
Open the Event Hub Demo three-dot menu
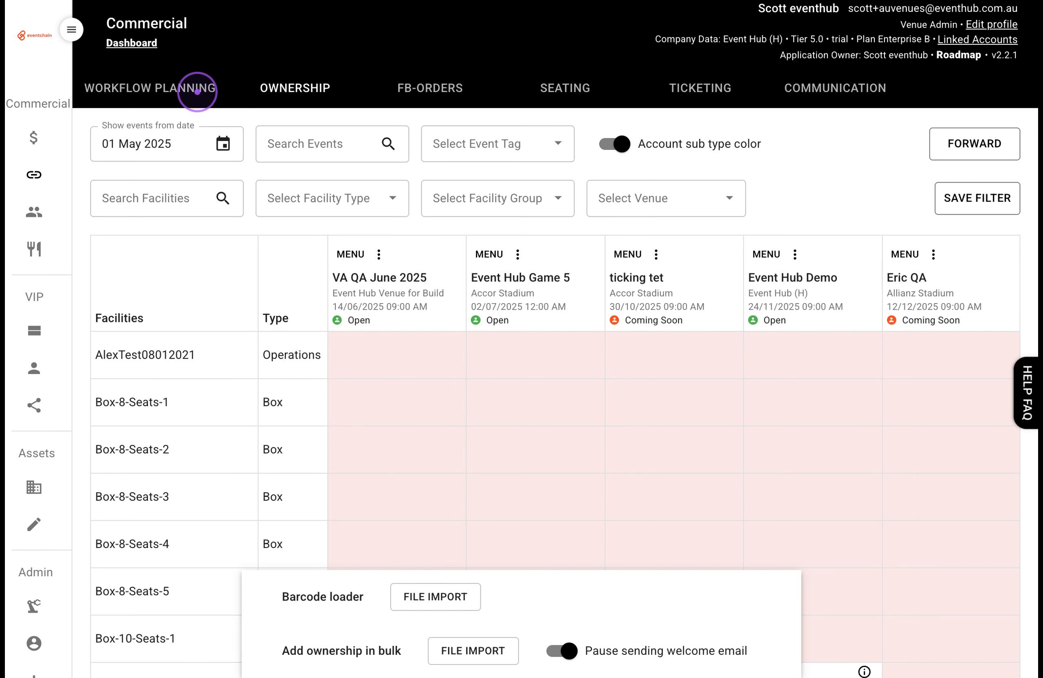click(x=795, y=254)
